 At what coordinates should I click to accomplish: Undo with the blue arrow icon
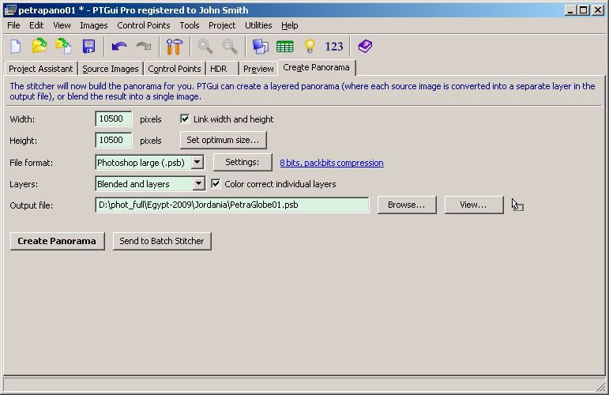tap(118, 47)
